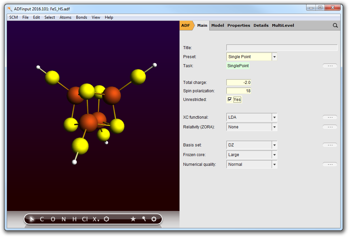Switch to the Properties tab

[x=238, y=25]
